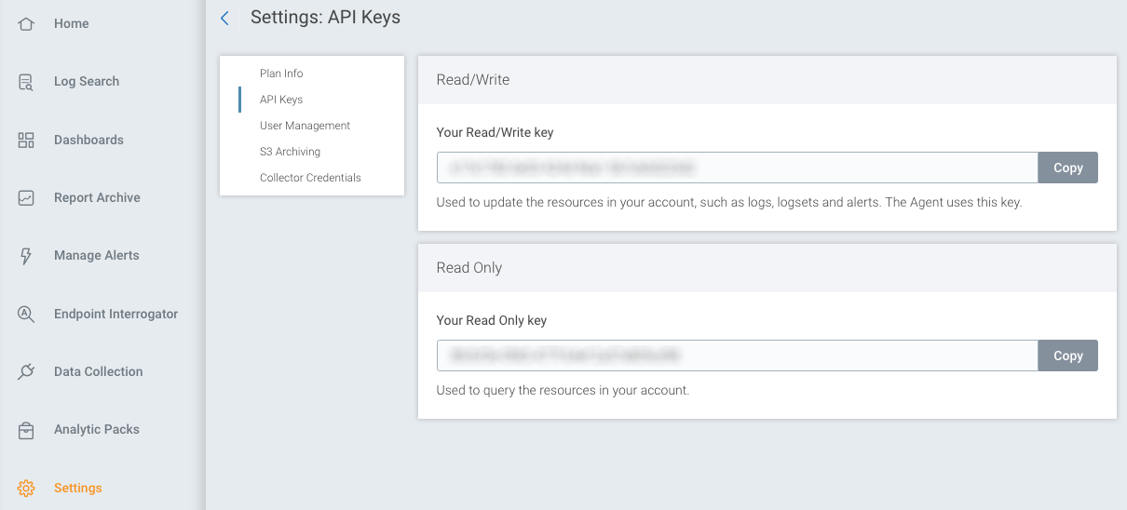Click the Analytic Packs box icon
The height and width of the screenshot is (510, 1127).
click(26, 430)
